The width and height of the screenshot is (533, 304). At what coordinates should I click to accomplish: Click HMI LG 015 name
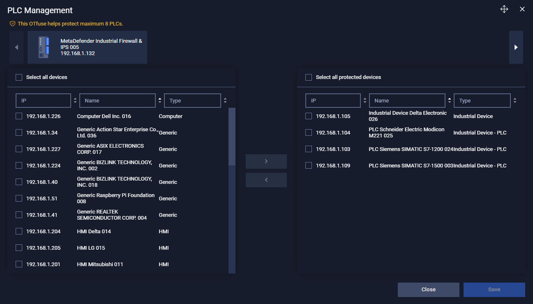[91, 248]
